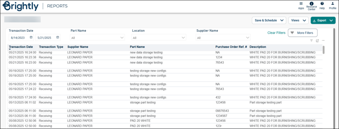Click purchase order ref 1234

[219, 57]
